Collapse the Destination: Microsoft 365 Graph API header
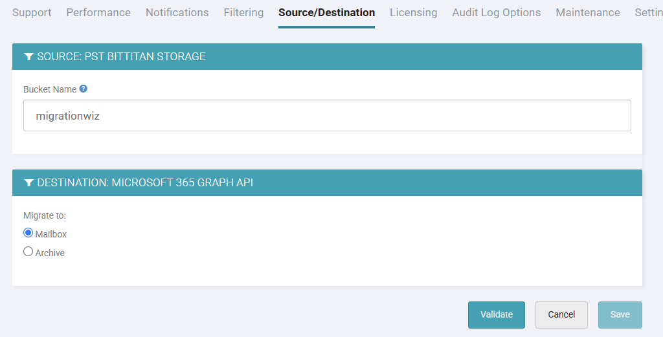 pyautogui.click(x=327, y=183)
